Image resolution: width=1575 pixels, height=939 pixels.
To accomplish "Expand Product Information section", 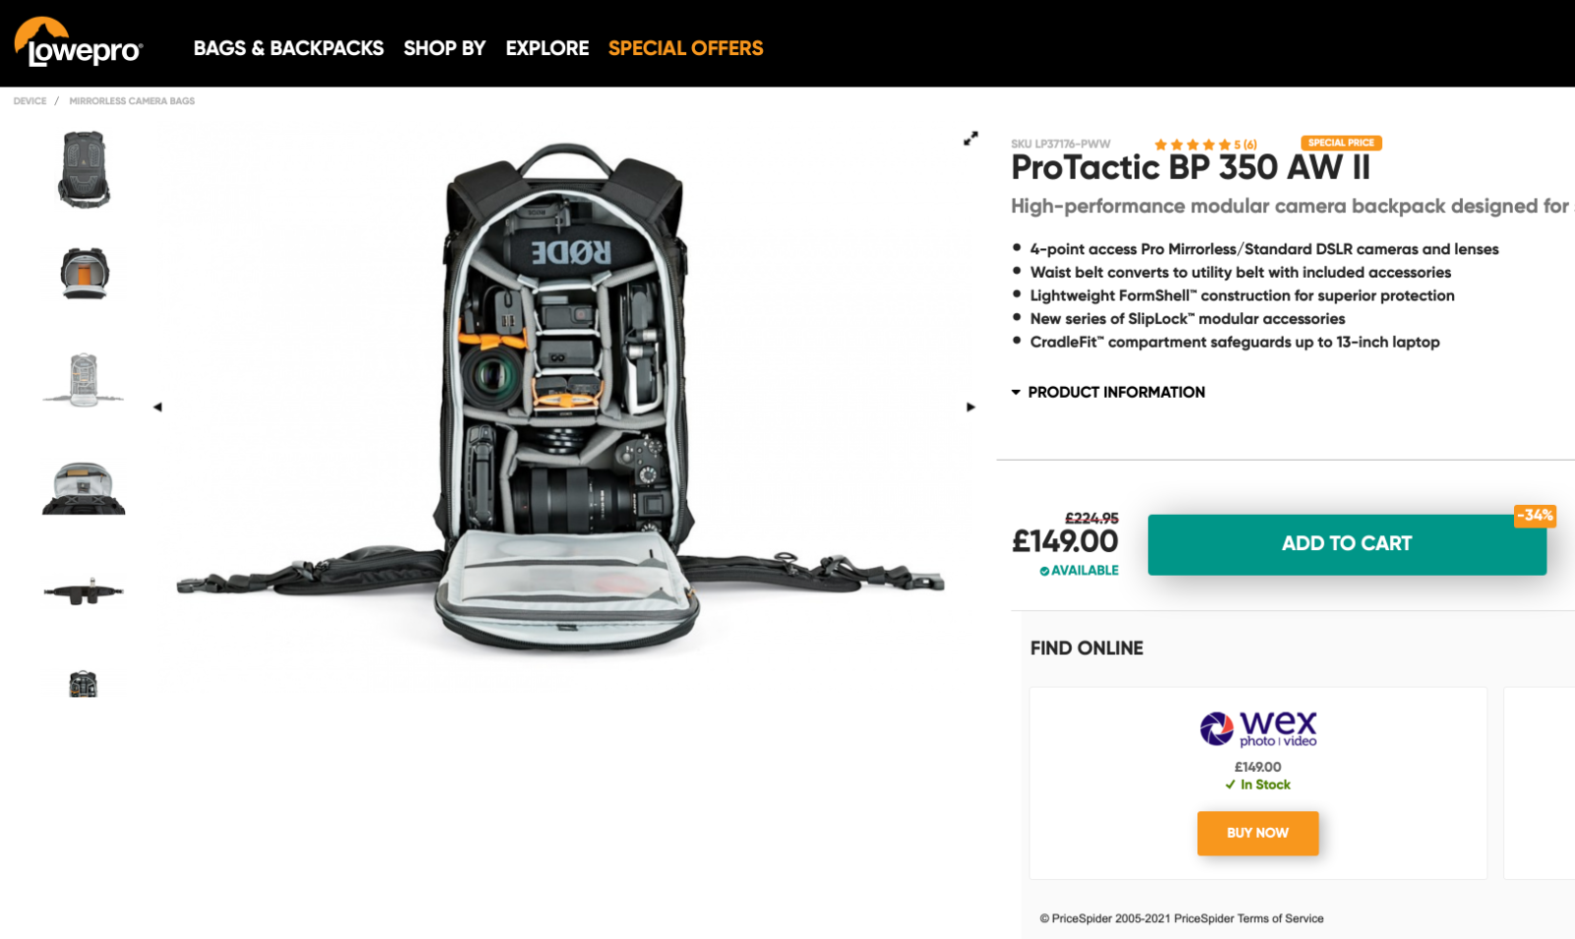I will click(x=1107, y=392).
